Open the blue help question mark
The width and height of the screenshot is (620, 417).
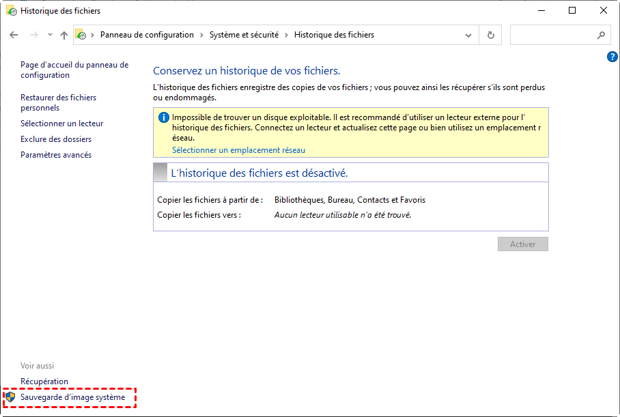tap(612, 57)
